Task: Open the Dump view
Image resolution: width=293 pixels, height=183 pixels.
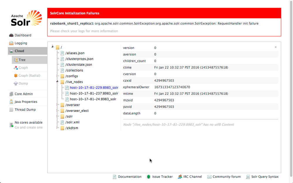Action: coord(23,83)
